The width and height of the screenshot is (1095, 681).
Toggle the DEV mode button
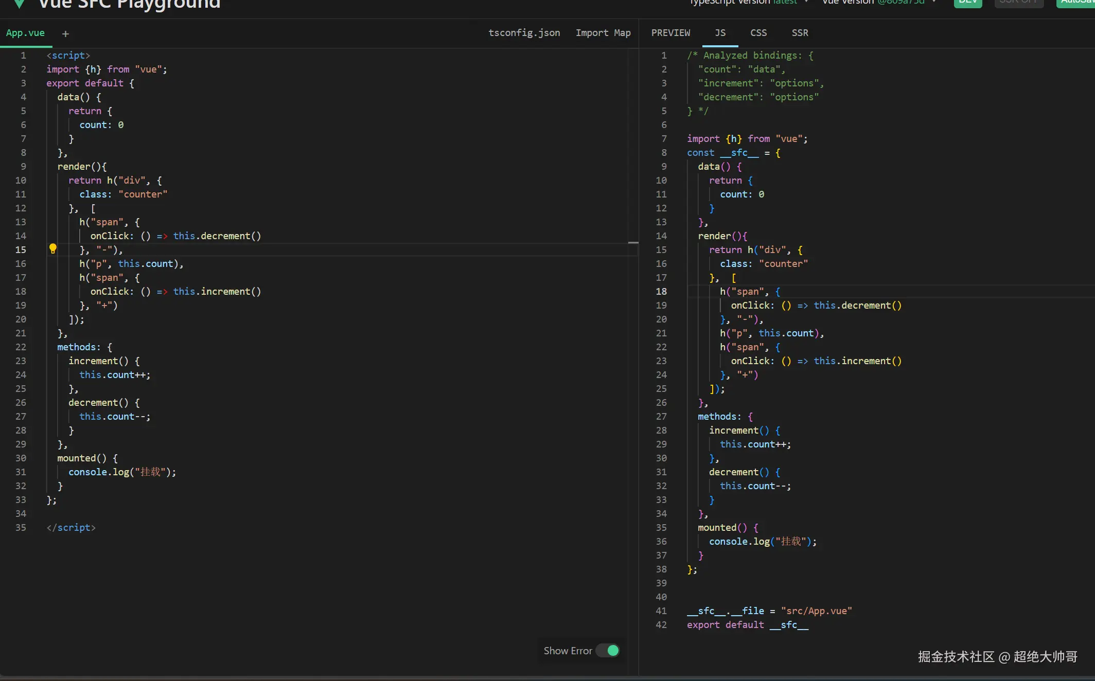click(967, 3)
